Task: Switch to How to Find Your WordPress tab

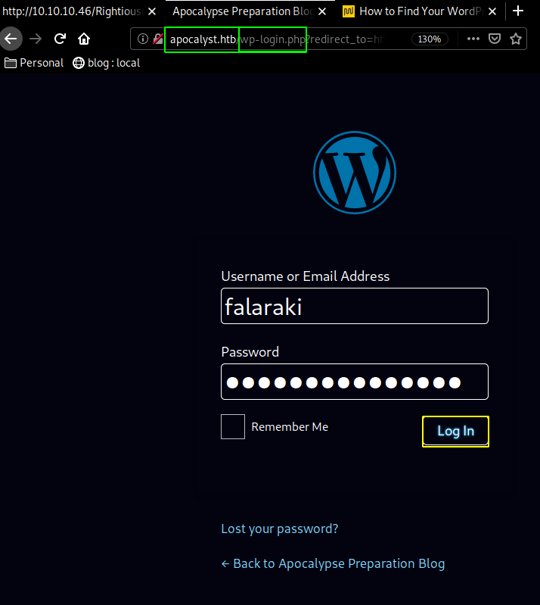Action: [x=421, y=11]
